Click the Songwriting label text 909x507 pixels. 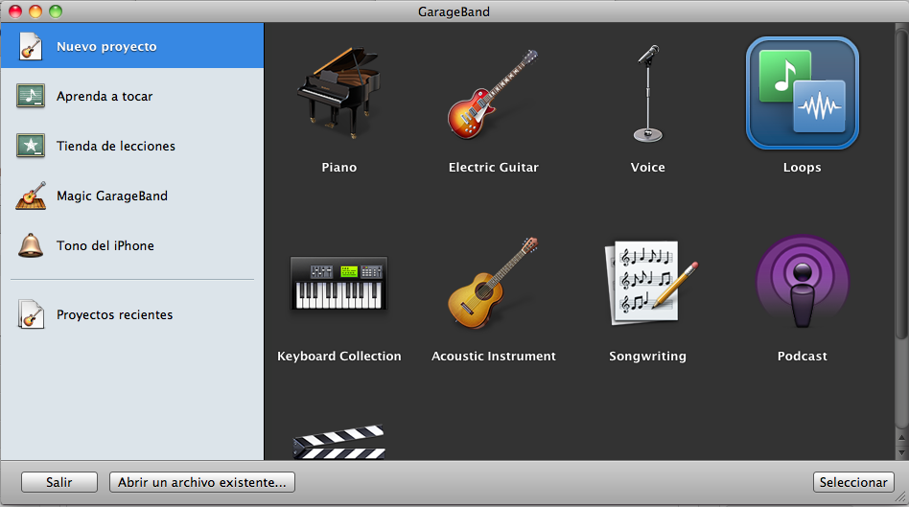click(x=647, y=357)
